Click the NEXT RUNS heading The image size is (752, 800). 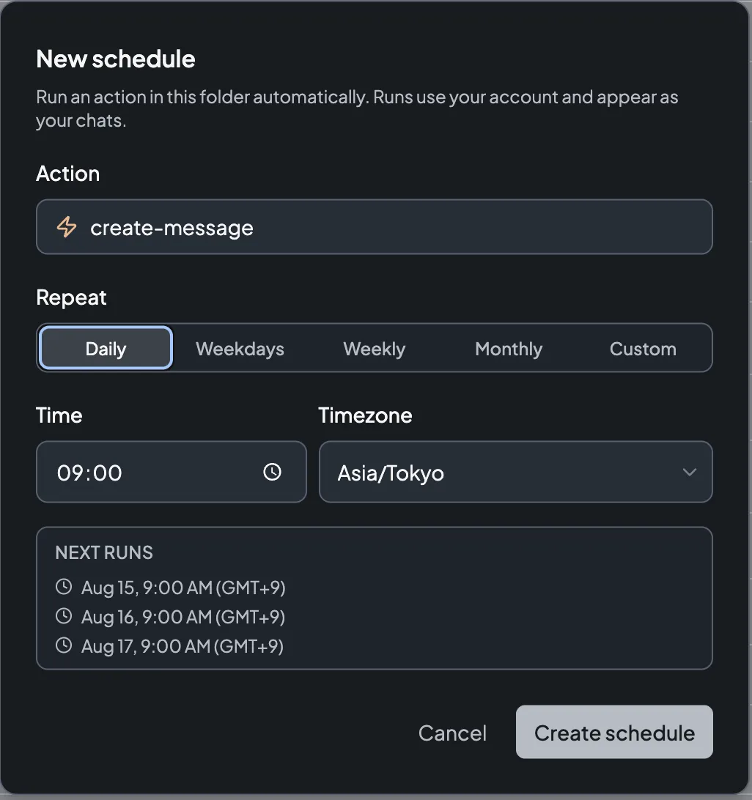coord(104,552)
